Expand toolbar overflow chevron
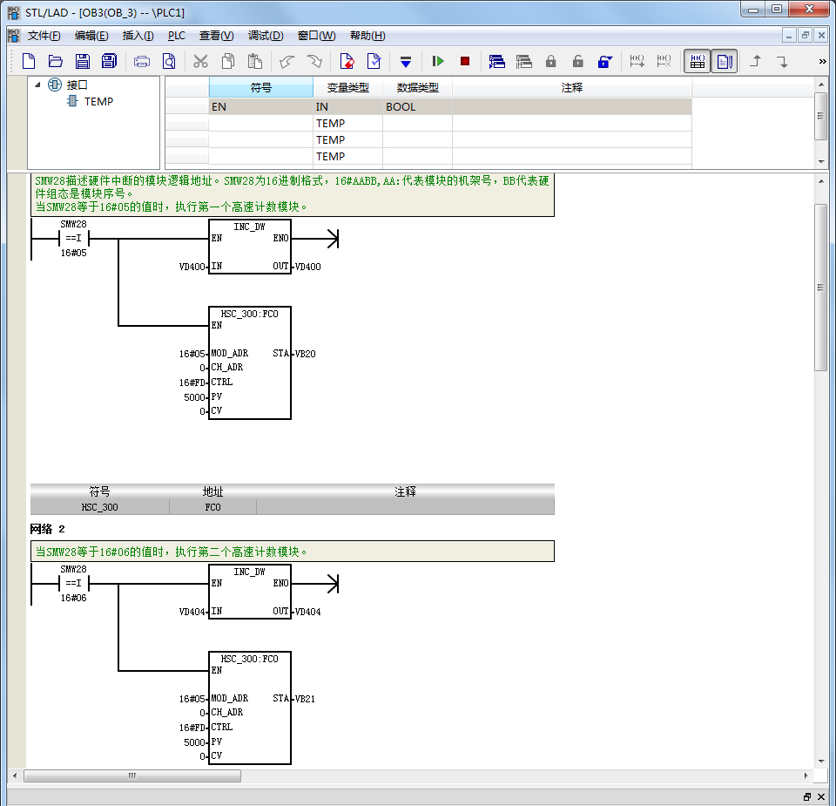 823,62
